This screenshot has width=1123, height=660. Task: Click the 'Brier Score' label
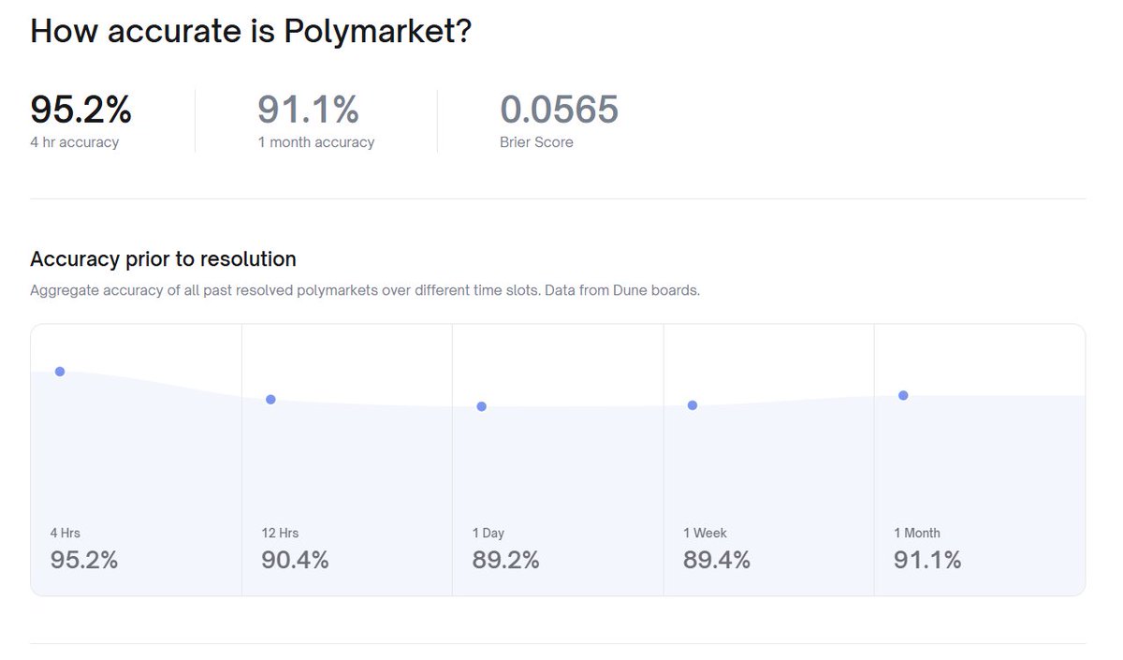(536, 142)
